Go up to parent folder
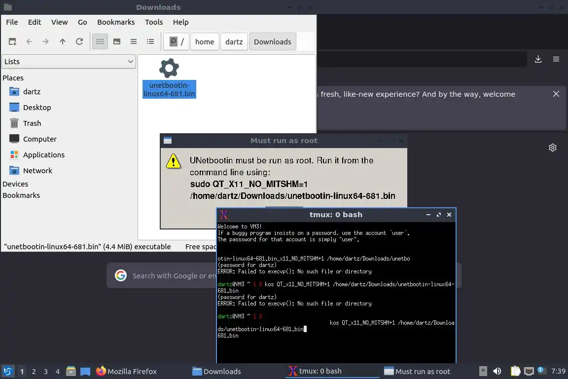 pos(63,42)
